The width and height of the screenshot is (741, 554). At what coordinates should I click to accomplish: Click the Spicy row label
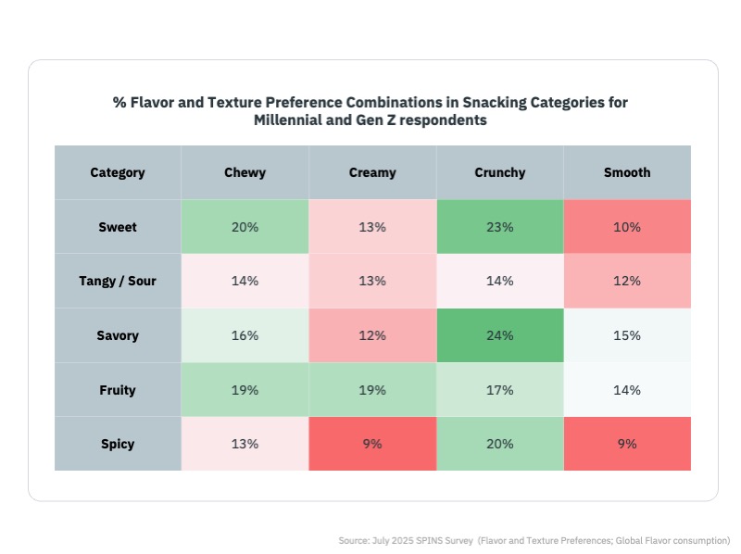click(118, 444)
